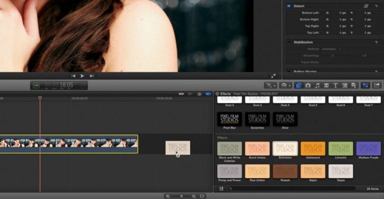Click the Effects browser search field
The image size is (384, 199).
click(x=291, y=189)
